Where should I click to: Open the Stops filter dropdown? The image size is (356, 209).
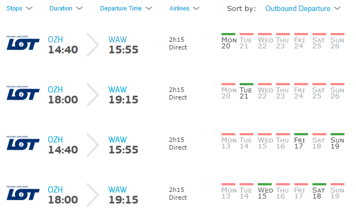(19, 8)
